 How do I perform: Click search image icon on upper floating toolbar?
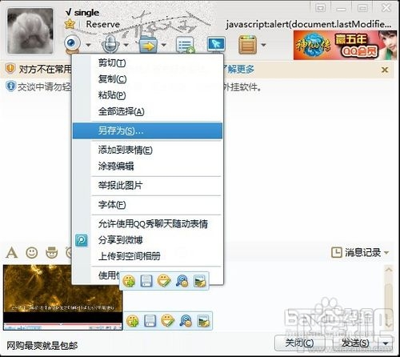[182, 281]
